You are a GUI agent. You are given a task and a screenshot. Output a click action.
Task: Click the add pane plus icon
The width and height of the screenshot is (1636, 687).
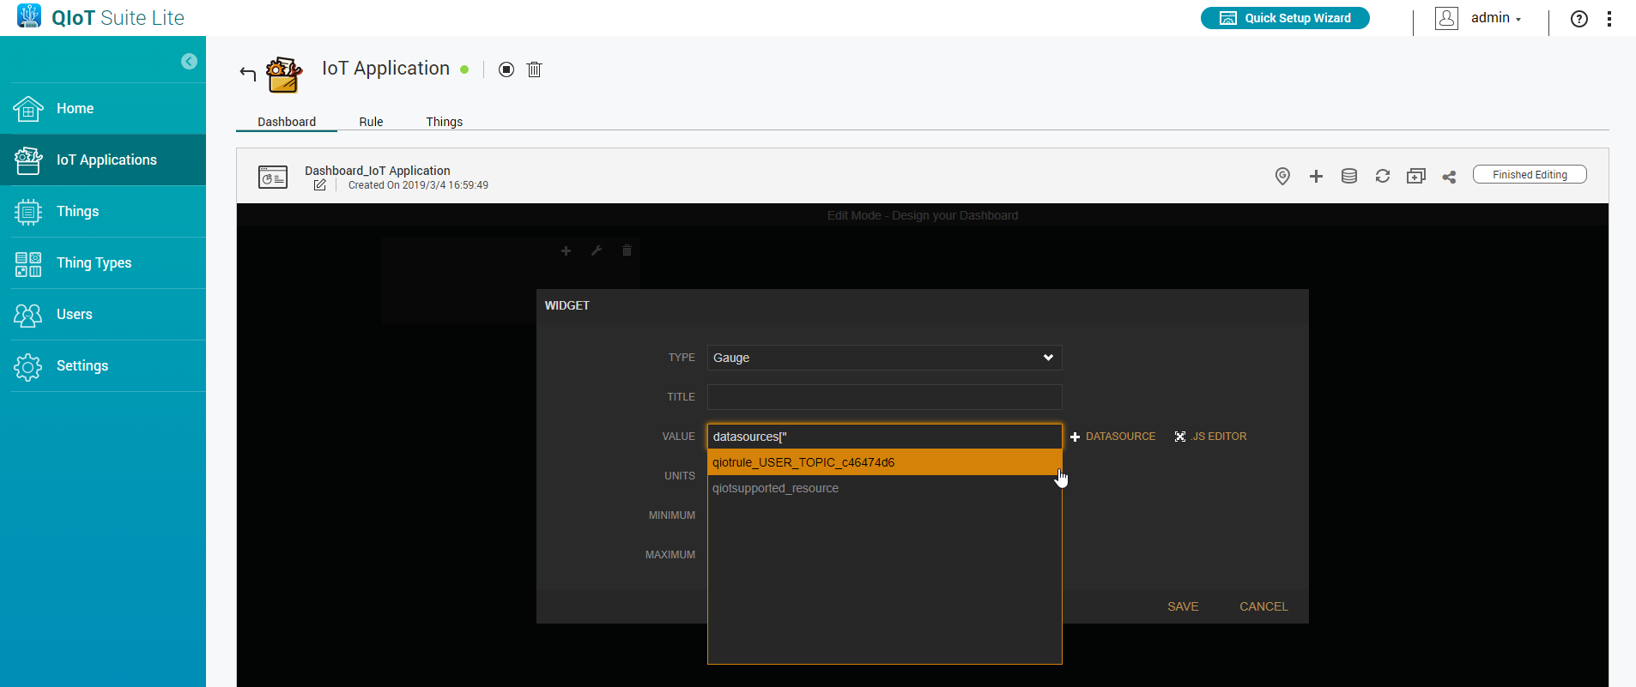(1316, 176)
